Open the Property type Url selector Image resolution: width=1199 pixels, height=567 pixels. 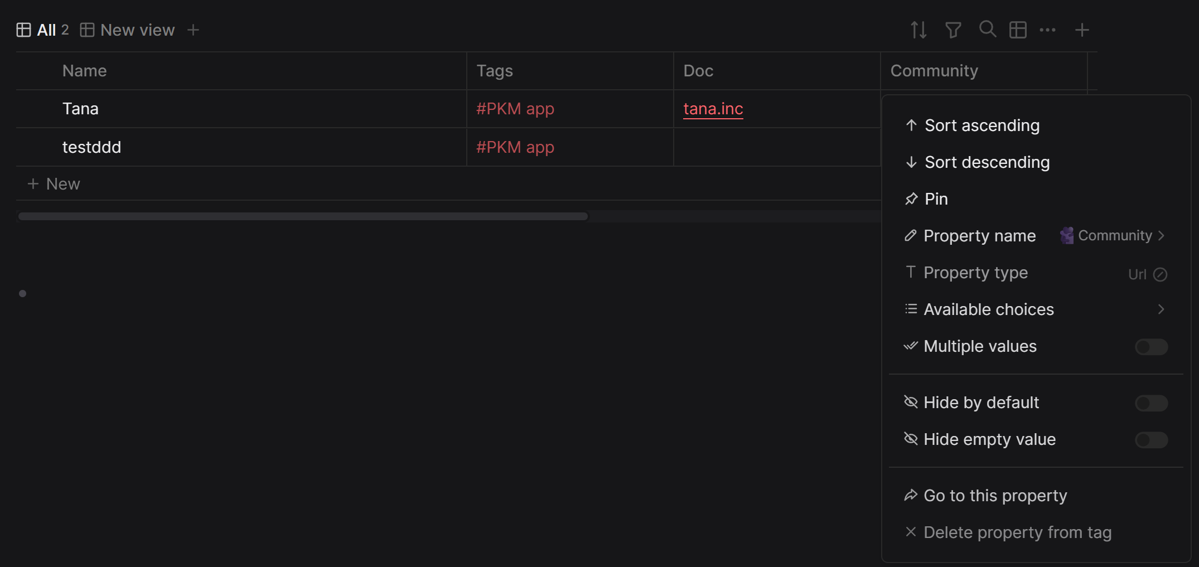pos(1147,274)
